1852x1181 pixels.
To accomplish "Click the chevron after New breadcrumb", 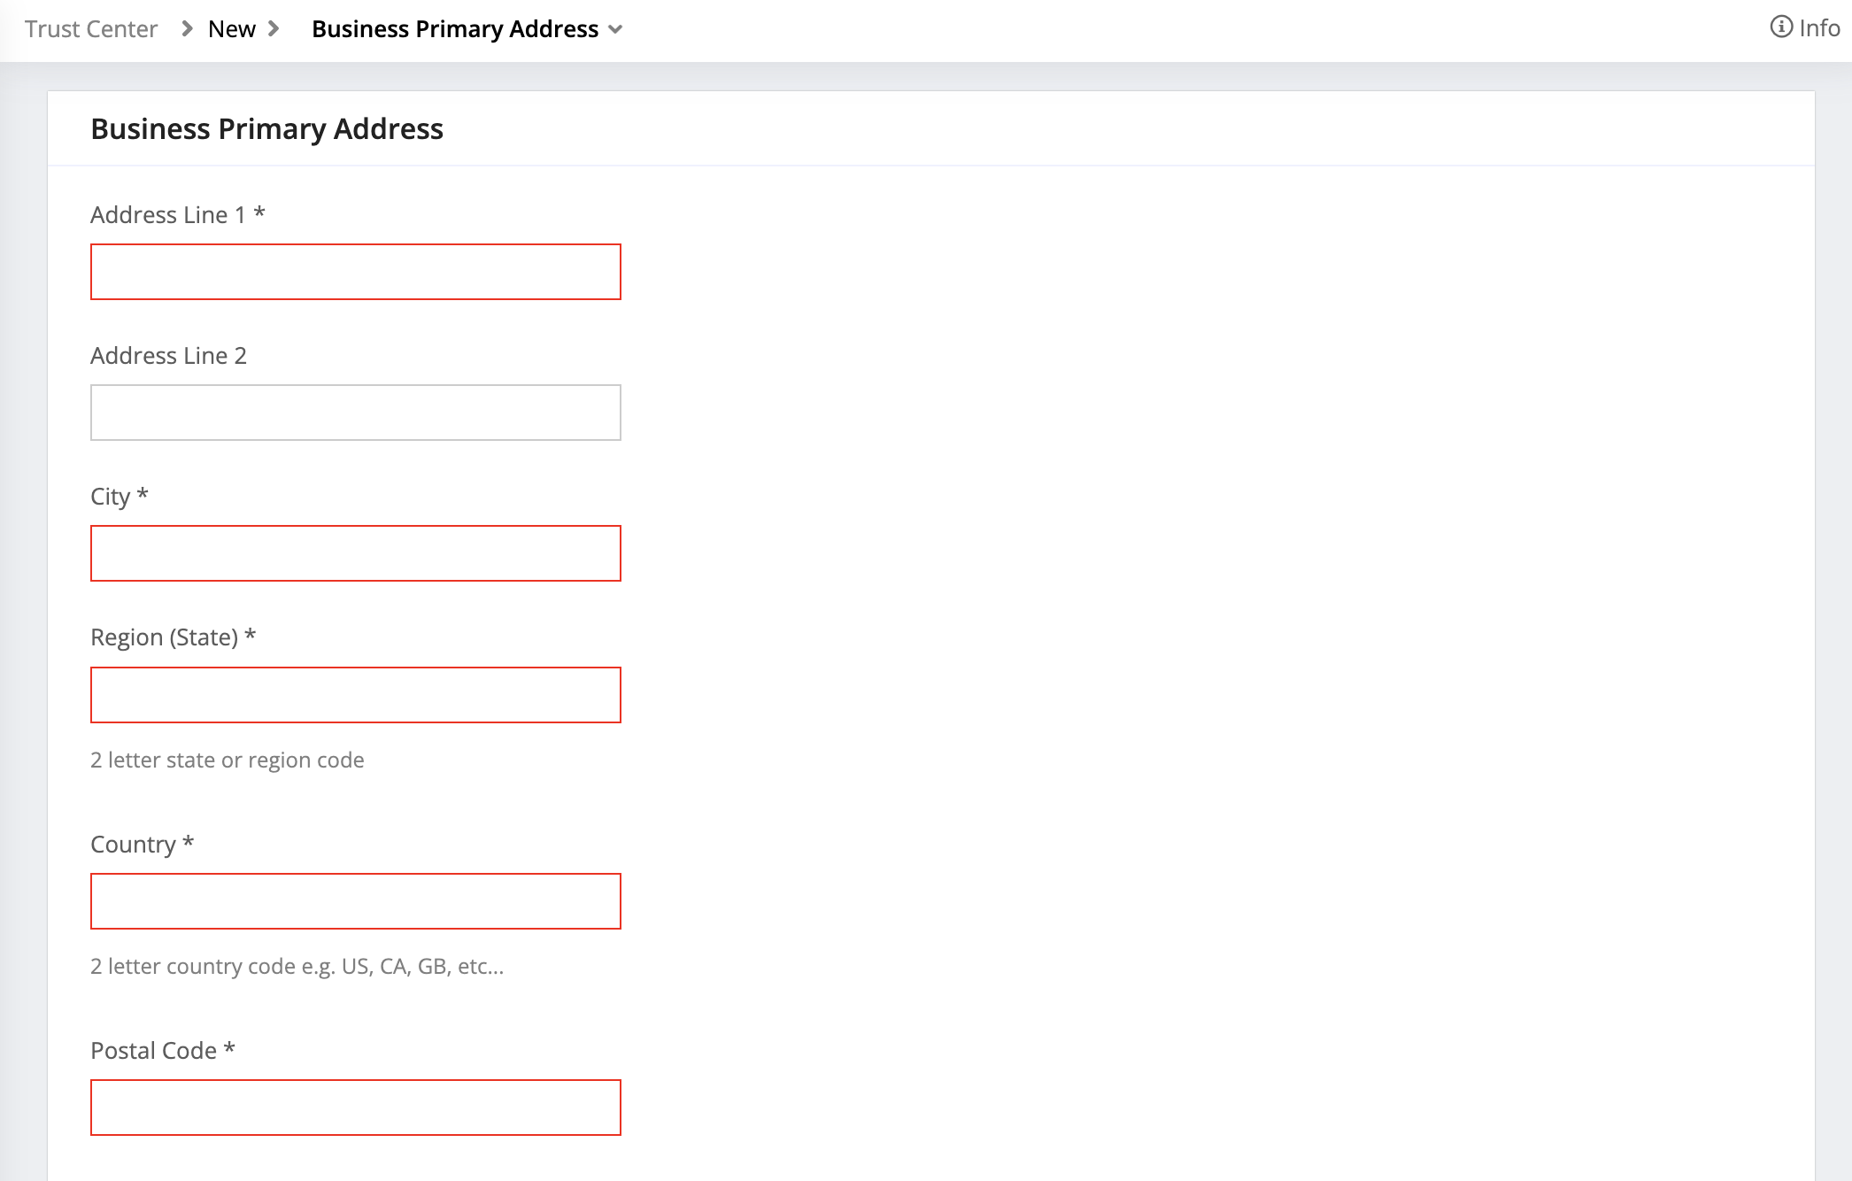I will (x=274, y=29).
